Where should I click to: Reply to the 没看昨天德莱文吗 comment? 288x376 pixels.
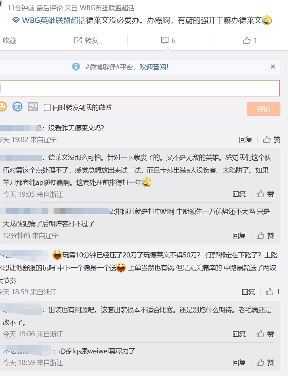point(245,140)
